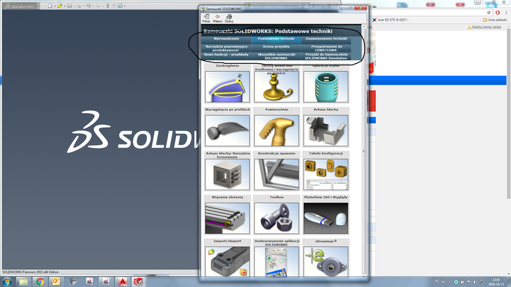Click scroll-up arrow in tutorial window
Image resolution: width=511 pixels, height=287 pixels.
[364, 27]
